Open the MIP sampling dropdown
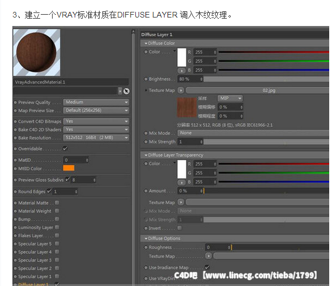 click(230, 98)
